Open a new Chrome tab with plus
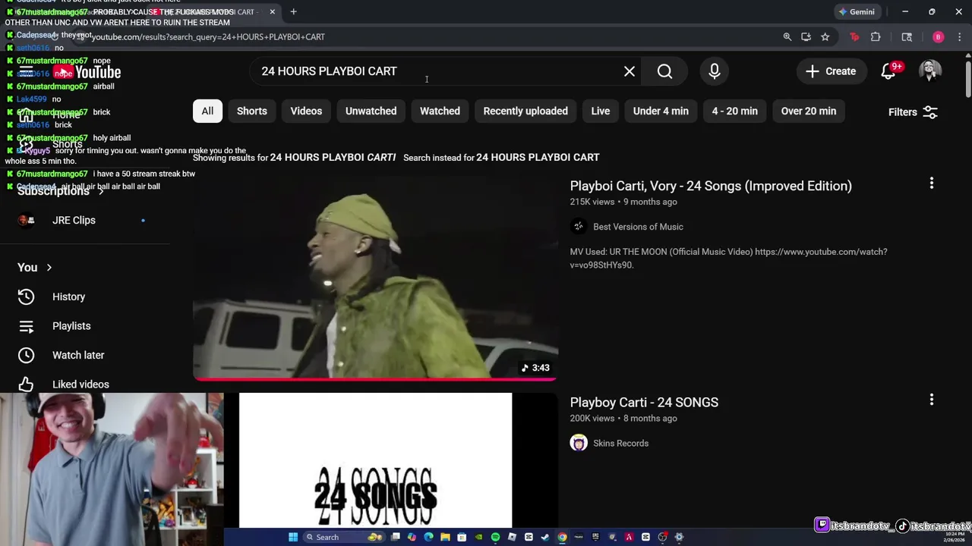The width and height of the screenshot is (972, 546). tap(293, 11)
